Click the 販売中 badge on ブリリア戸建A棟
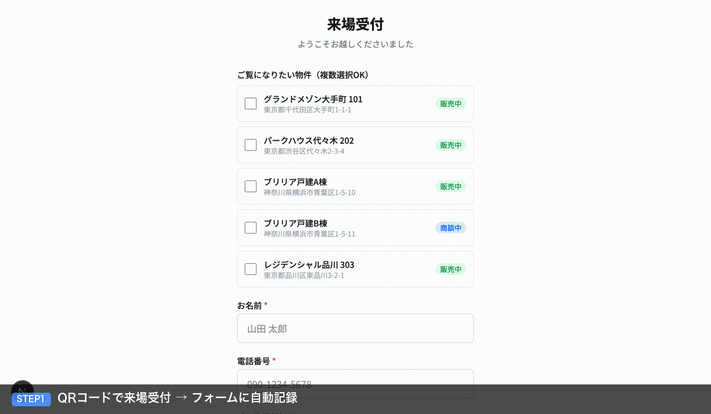 (x=450, y=186)
